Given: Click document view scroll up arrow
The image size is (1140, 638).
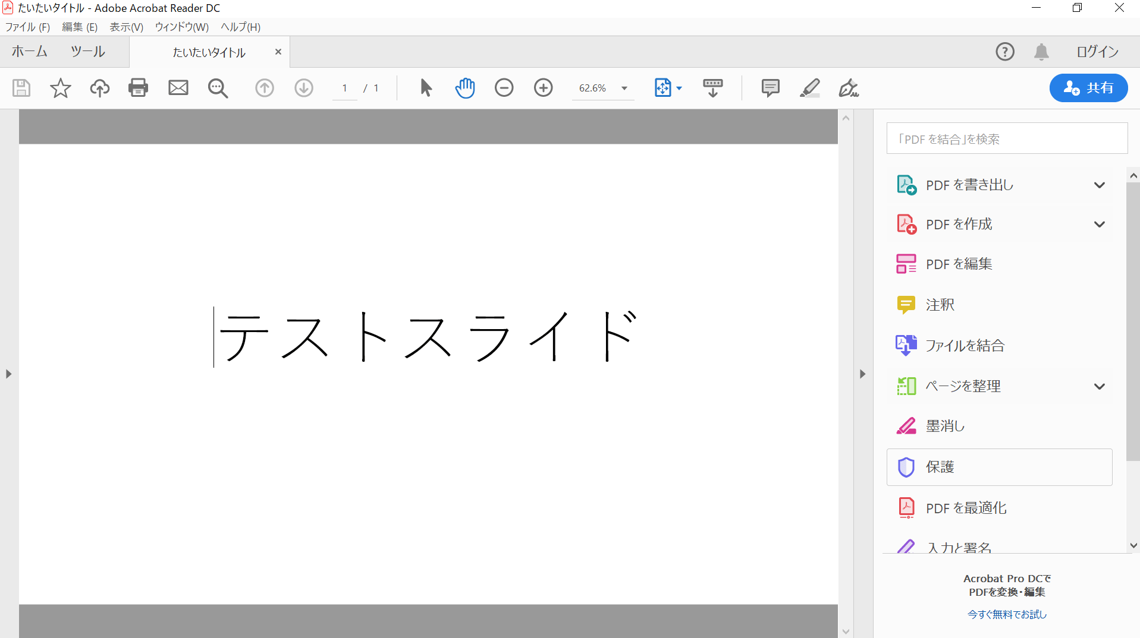Looking at the screenshot, I should click(x=846, y=118).
